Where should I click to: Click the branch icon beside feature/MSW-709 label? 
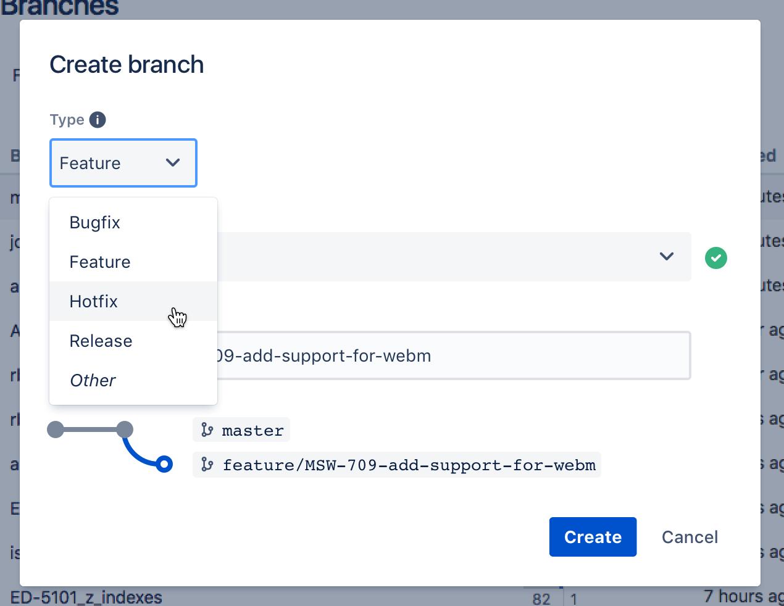[x=207, y=465]
